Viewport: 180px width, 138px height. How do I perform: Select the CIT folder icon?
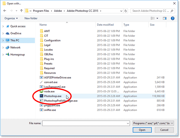tap(41, 36)
